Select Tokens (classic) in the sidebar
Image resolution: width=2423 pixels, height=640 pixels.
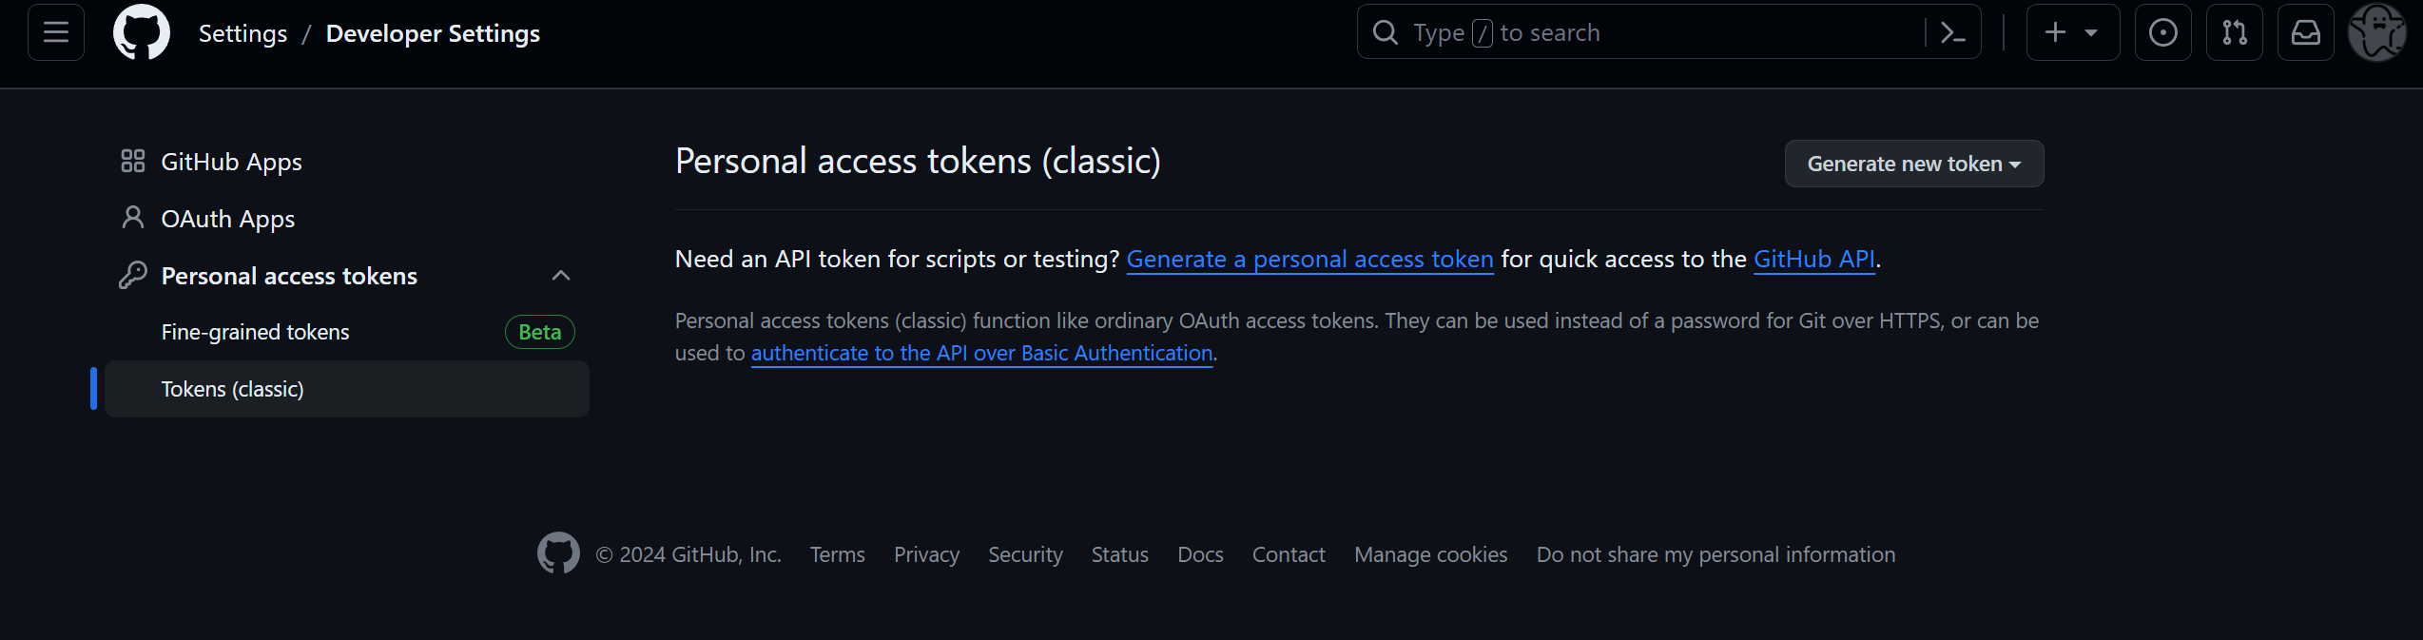(232, 388)
